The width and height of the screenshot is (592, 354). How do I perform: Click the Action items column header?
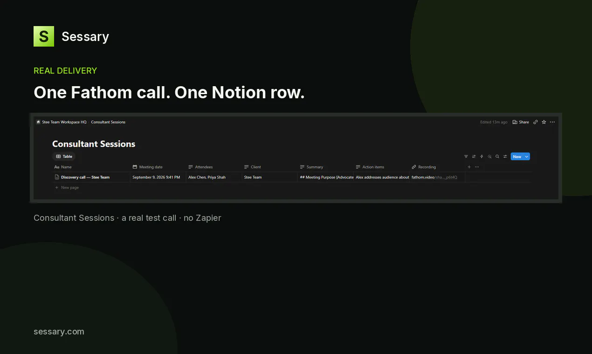[x=370, y=167]
